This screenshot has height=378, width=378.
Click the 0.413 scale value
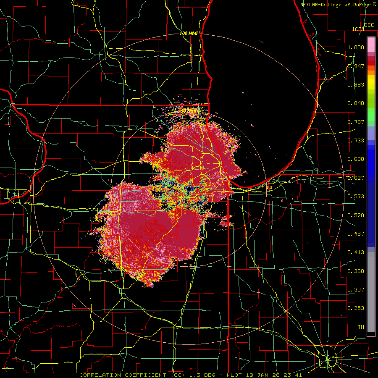356,252
